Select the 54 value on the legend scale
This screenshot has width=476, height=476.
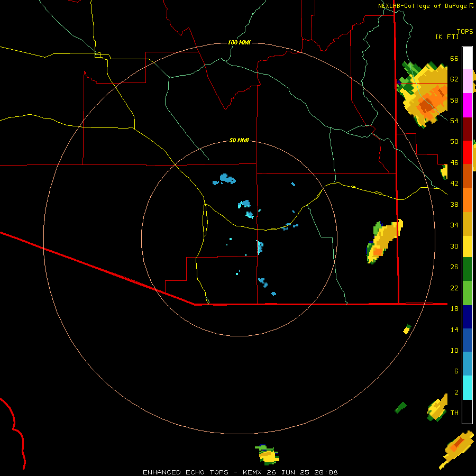(x=454, y=121)
